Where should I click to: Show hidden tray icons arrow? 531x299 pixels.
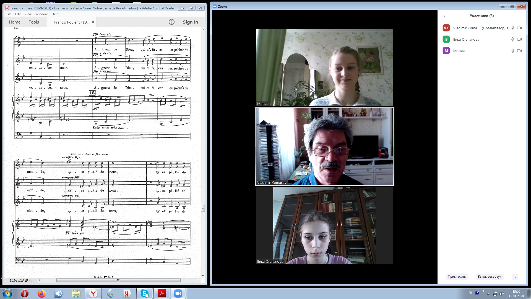point(488,293)
